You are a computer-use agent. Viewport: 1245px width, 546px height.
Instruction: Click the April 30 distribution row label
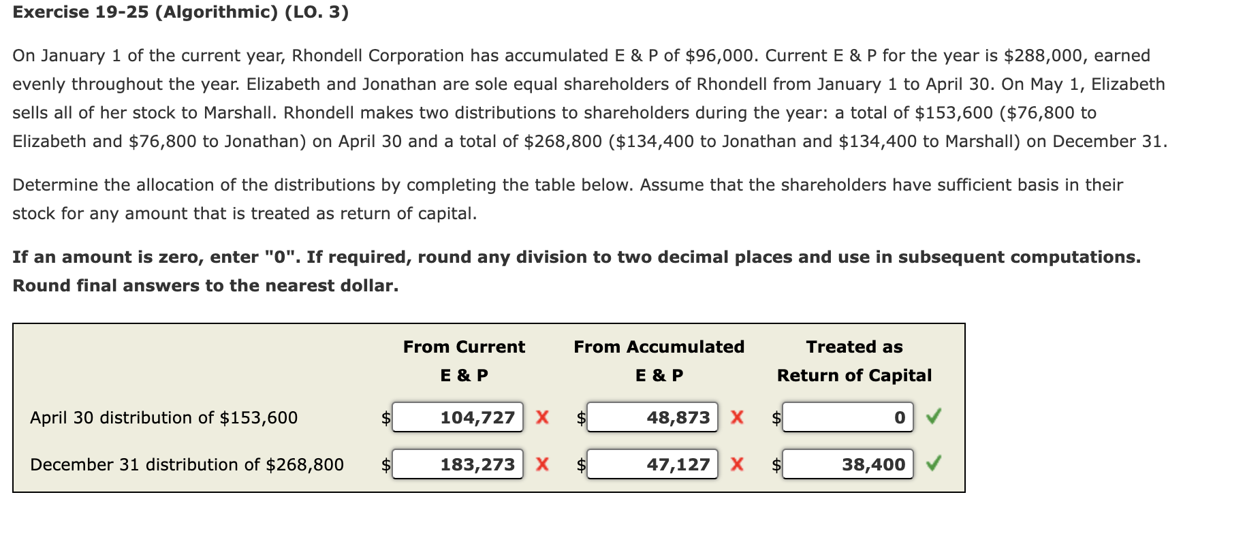click(x=163, y=418)
